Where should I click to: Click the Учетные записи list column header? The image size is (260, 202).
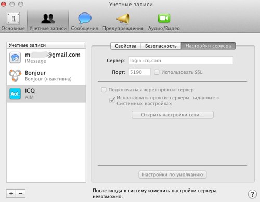click(46, 45)
